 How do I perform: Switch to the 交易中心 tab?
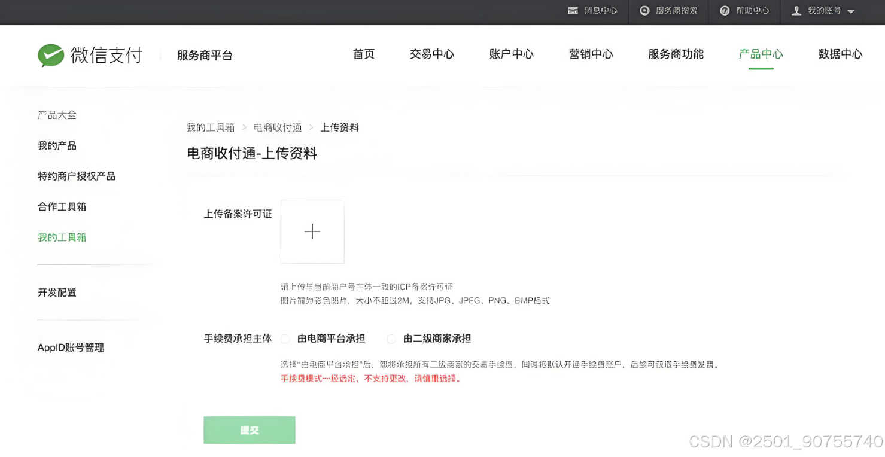(432, 54)
